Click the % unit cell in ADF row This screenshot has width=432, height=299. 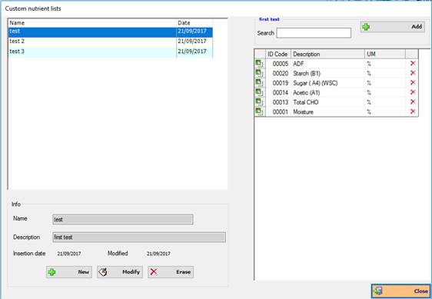click(x=385, y=64)
